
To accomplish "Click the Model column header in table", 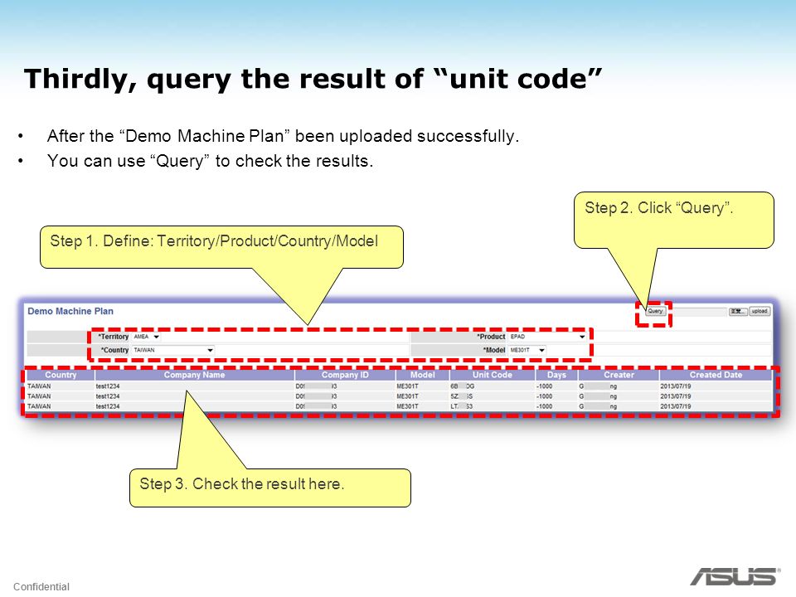I will [x=422, y=375].
